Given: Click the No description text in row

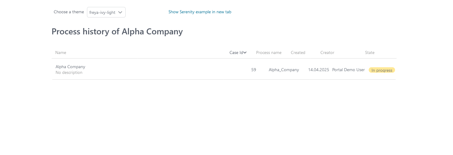Looking at the screenshot, I should [69, 73].
